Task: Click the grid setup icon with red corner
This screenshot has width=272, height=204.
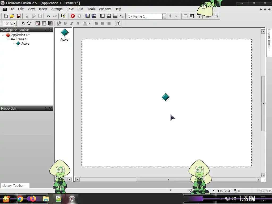Action: pyautogui.click(x=38, y=23)
